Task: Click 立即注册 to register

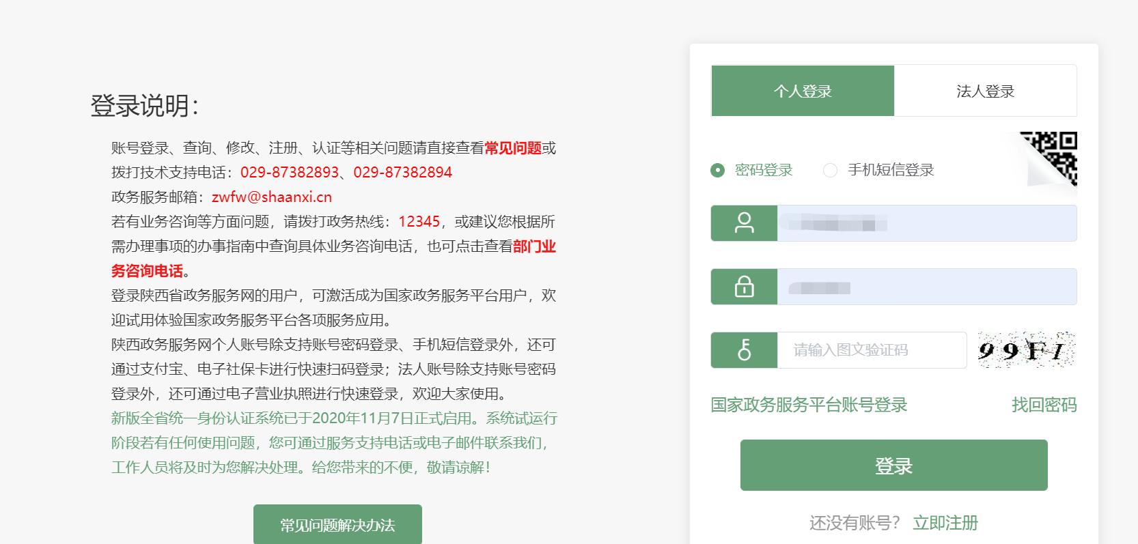Action: point(945,523)
